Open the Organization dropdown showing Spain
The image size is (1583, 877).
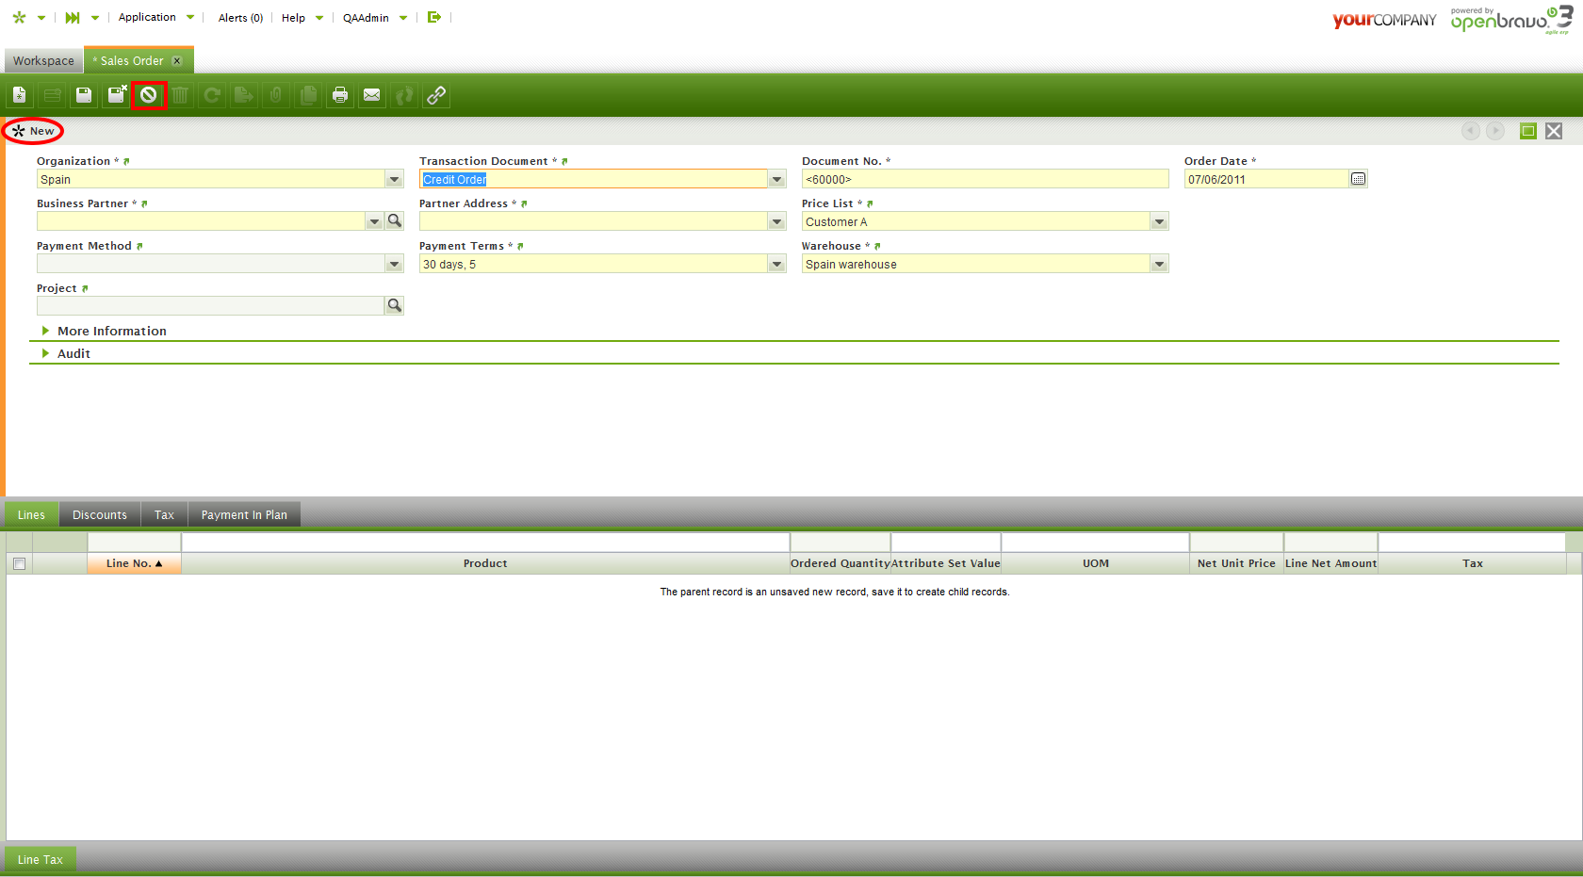(x=395, y=179)
